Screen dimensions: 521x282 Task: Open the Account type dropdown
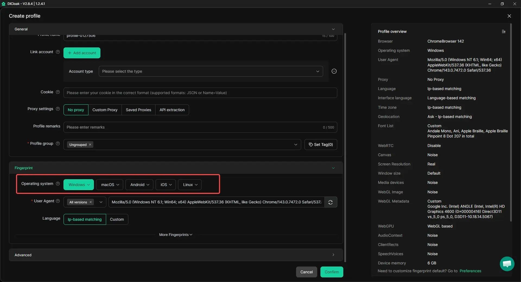[x=211, y=72]
